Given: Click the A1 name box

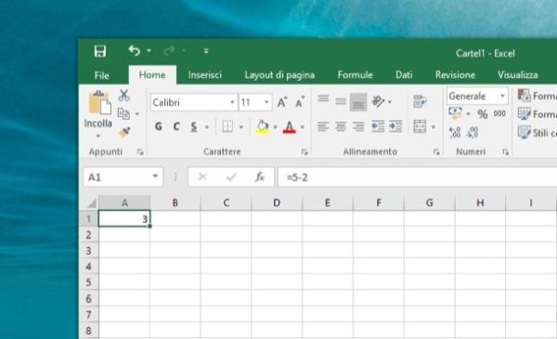Looking at the screenshot, I should click(123, 177).
